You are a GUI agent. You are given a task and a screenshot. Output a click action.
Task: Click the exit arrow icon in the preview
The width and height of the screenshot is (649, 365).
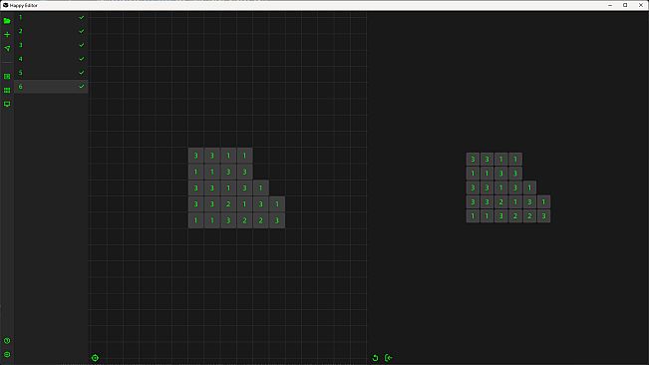pos(388,358)
